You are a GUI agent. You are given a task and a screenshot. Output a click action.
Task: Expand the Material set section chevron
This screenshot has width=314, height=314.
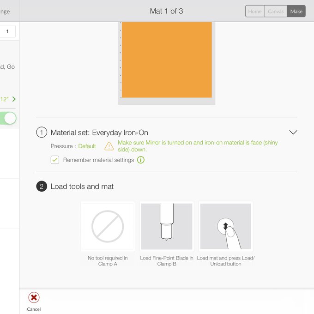[x=293, y=132]
